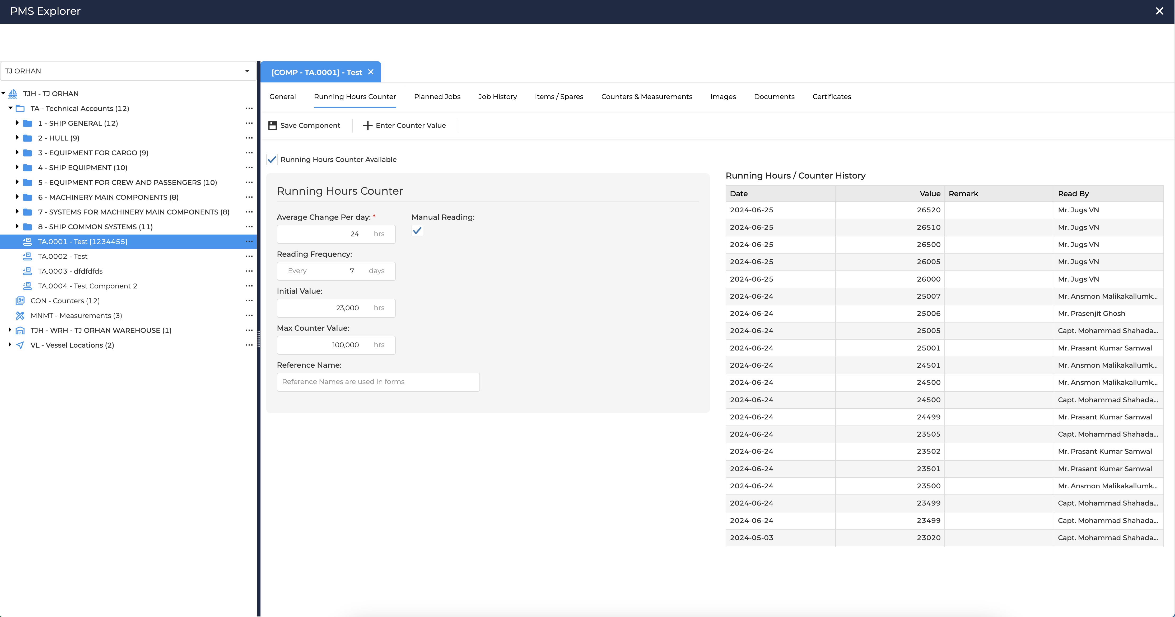Click the MNMT - Measurements tools icon

(x=20, y=316)
